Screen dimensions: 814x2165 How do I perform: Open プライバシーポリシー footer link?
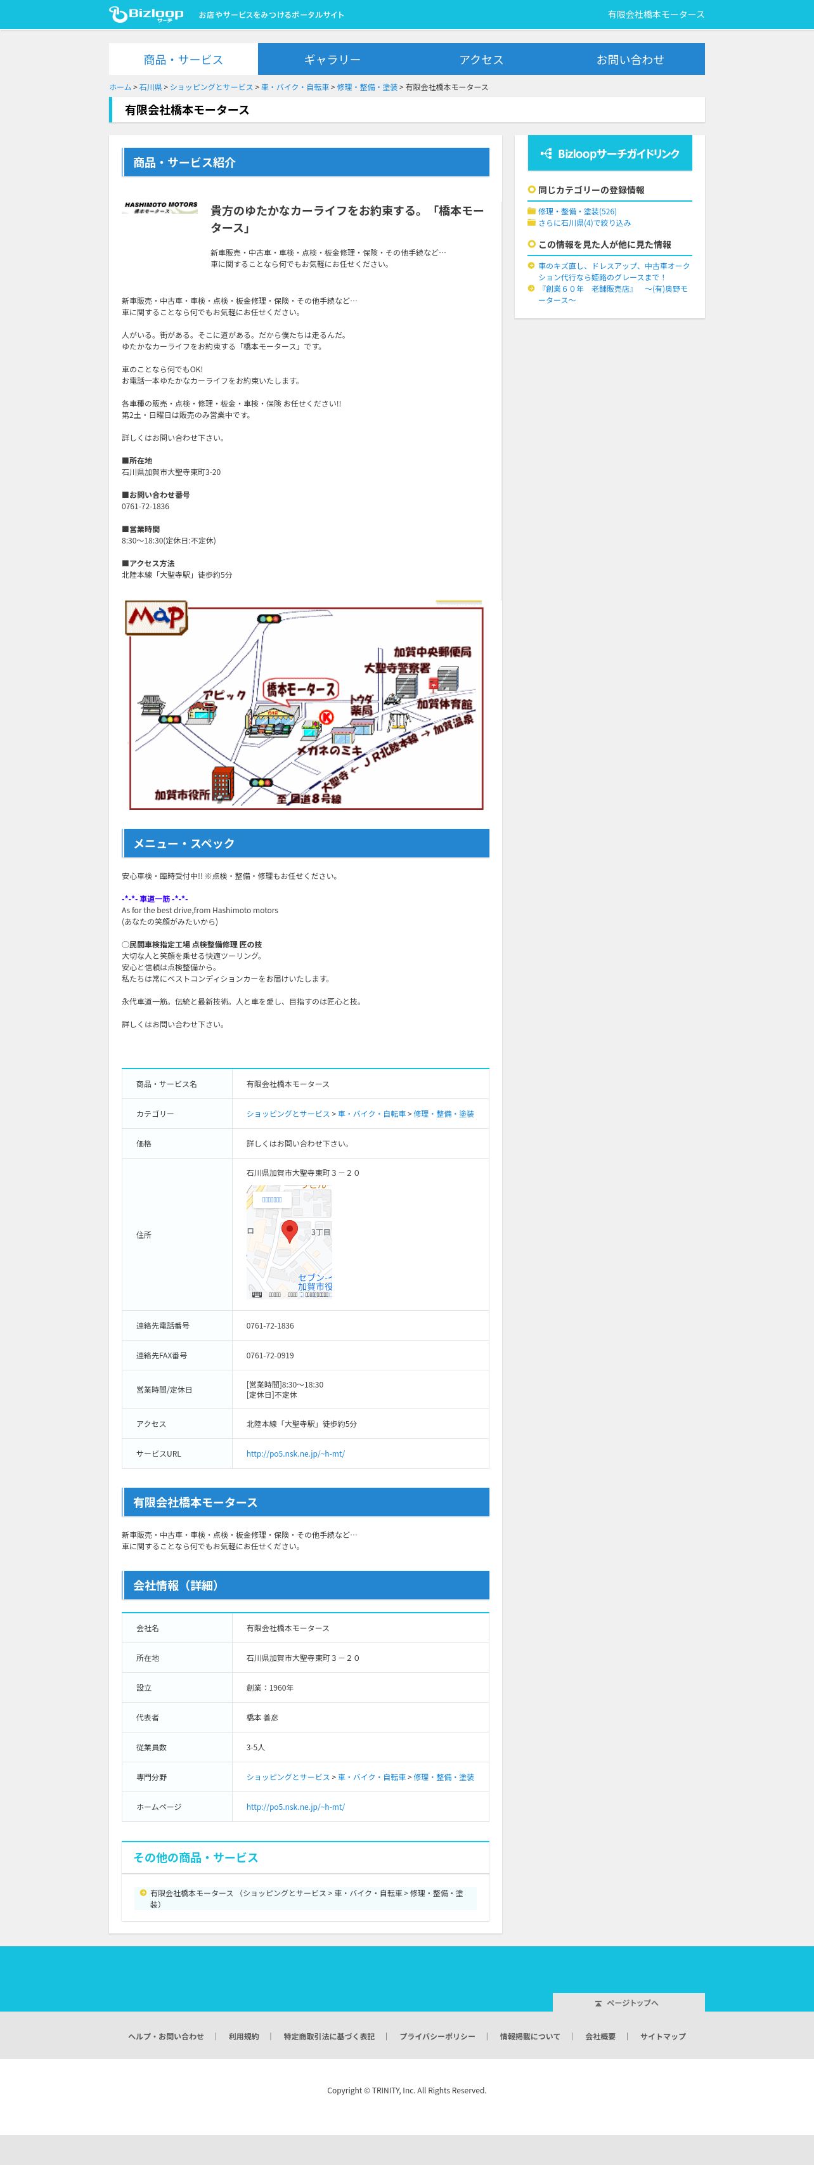click(x=437, y=2036)
